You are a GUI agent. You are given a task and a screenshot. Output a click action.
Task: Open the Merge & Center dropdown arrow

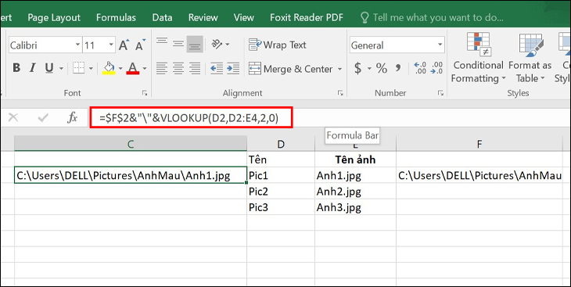tap(339, 69)
